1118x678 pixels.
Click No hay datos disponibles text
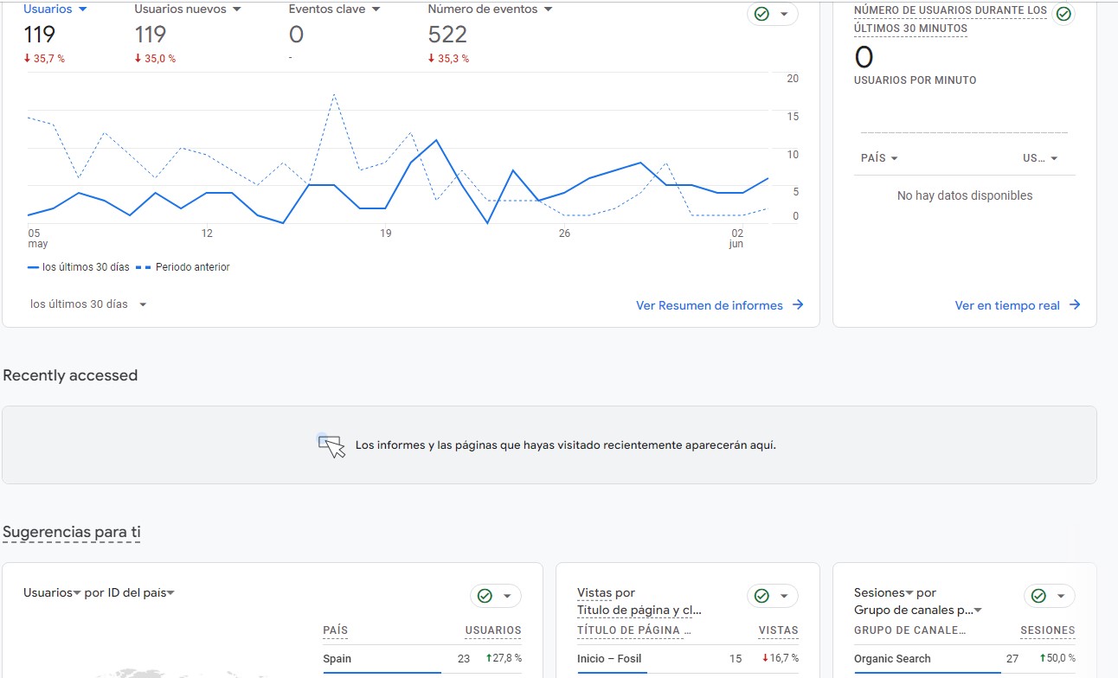(x=965, y=195)
